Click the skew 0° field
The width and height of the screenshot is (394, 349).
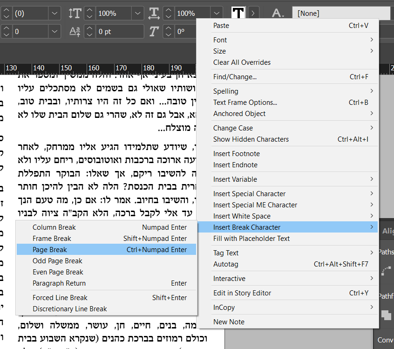pyautogui.click(x=185, y=32)
